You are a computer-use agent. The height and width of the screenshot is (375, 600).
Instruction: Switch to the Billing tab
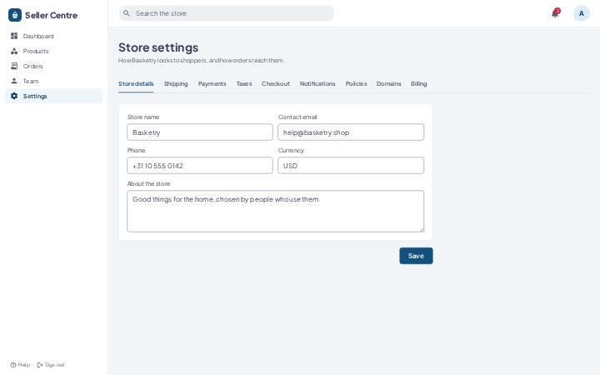pyautogui.click(x=418, y=84)
